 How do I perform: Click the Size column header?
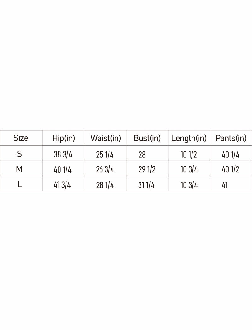tap(21, 138)
